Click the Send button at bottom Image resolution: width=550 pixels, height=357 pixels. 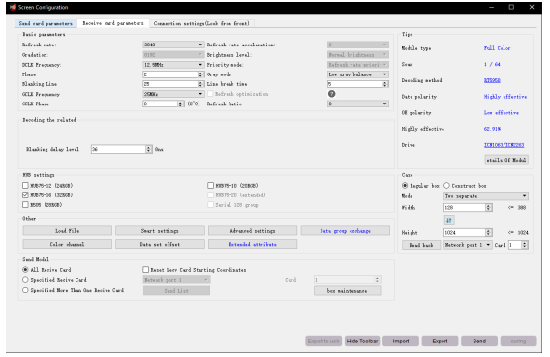coord(479,341)
